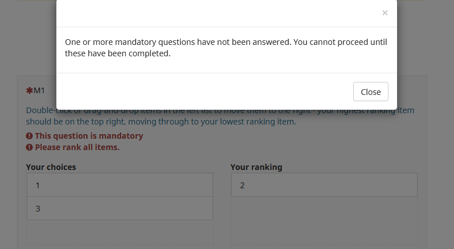Click the red asterisk next to M1

point(29,90)
